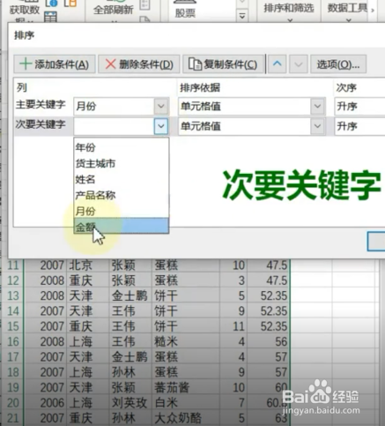This screenshot has width=385, height=426.
Task: Move condition down with the down-arrow button
Action: pos(299,64)
